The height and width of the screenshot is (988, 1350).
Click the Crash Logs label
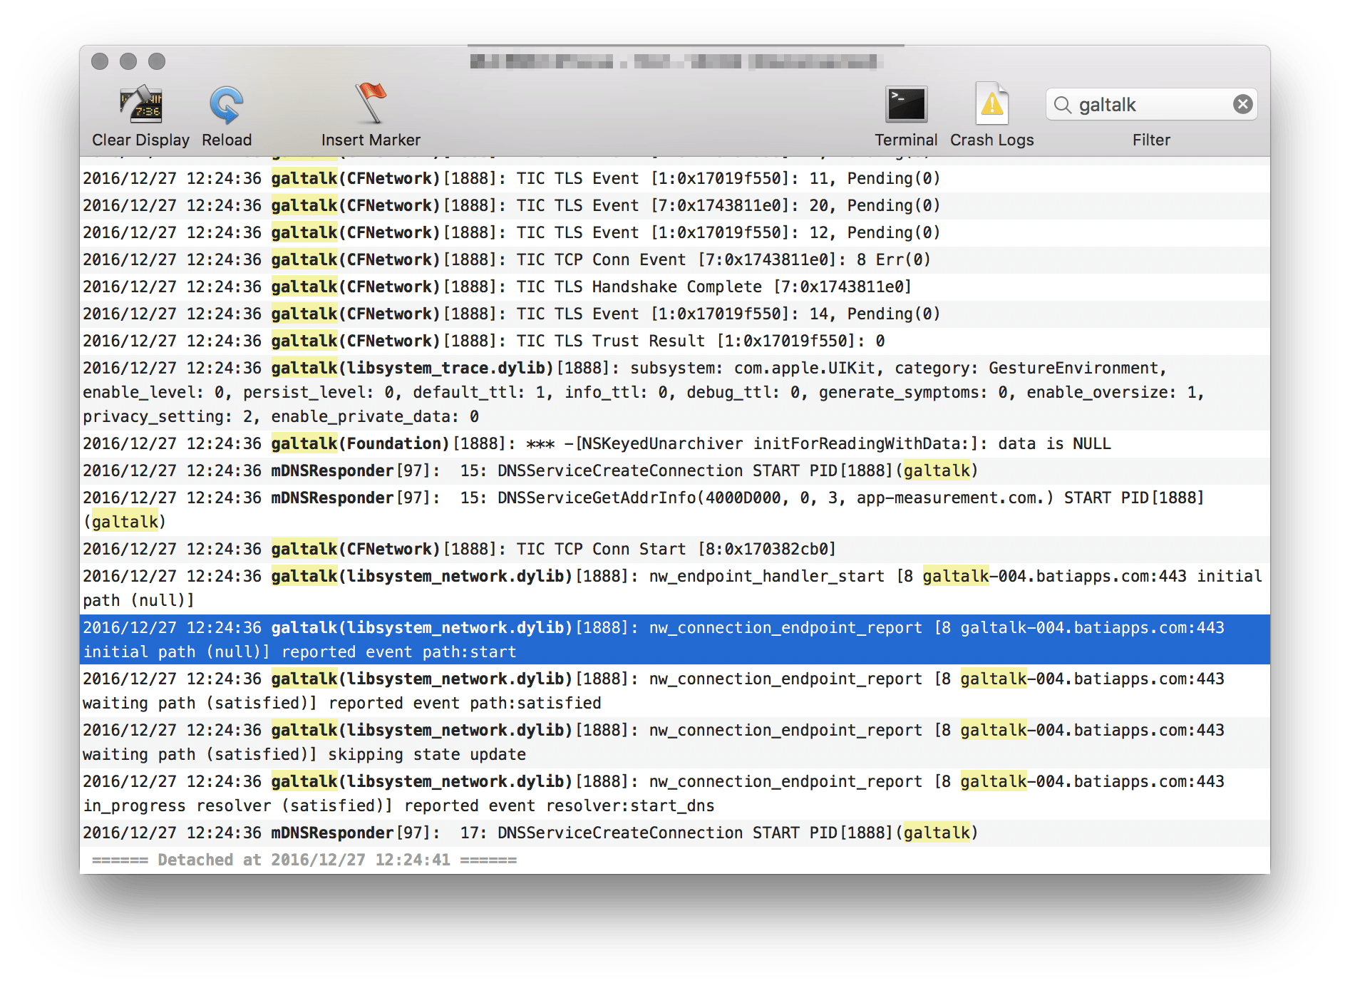coord(991,140)
